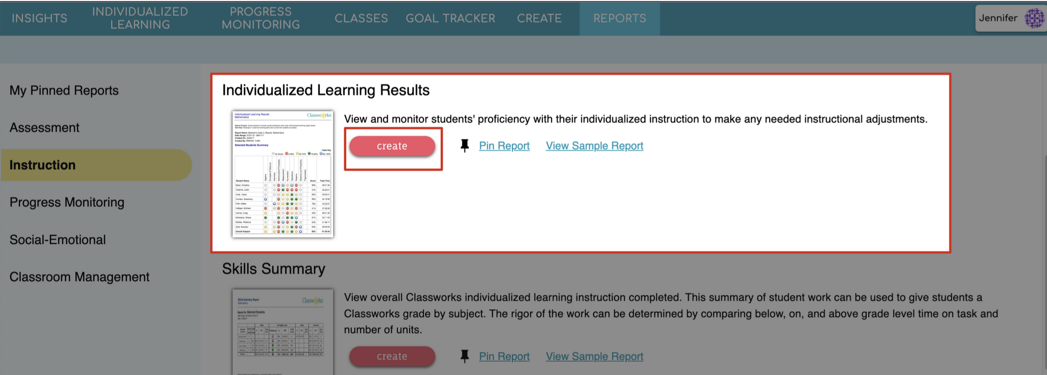
Task: Open the Social-Emotional reports category
Action: tap(57, 239)
